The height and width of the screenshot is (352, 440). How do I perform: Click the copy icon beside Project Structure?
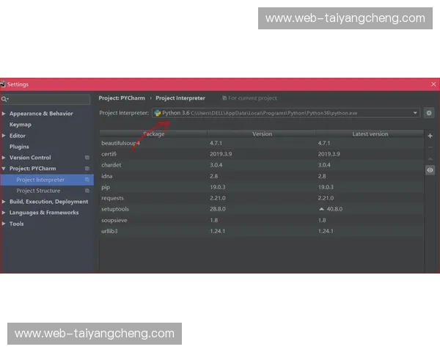tap(87, 191)
